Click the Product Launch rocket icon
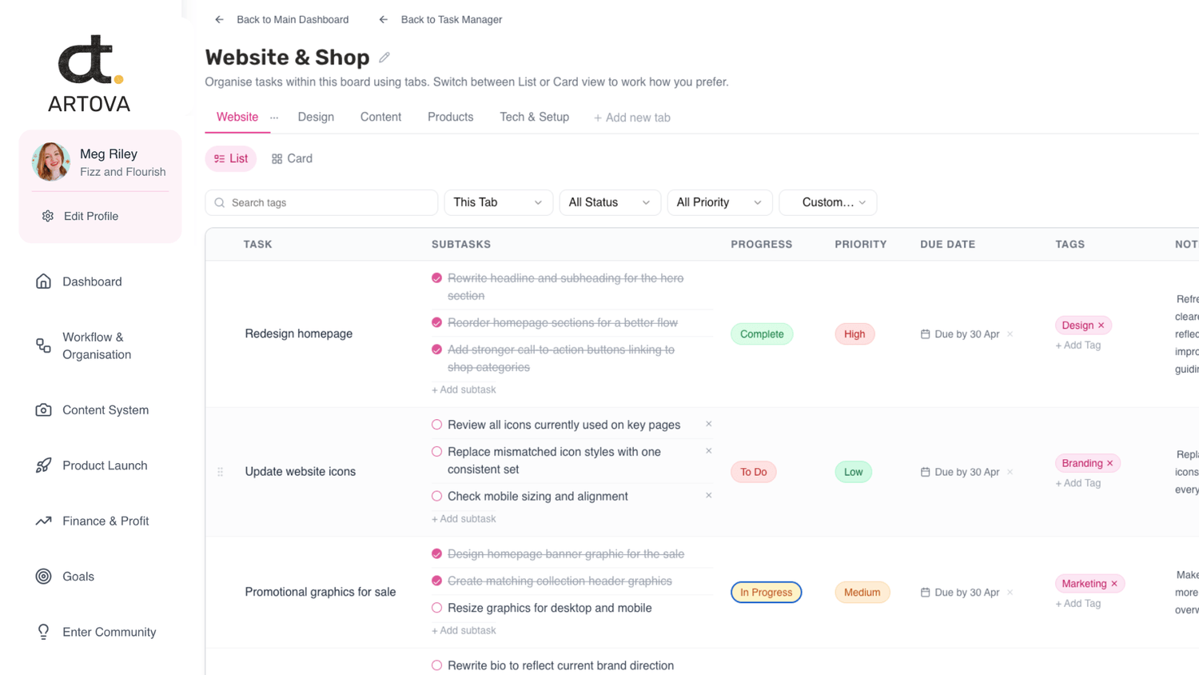 click(43, 465)
